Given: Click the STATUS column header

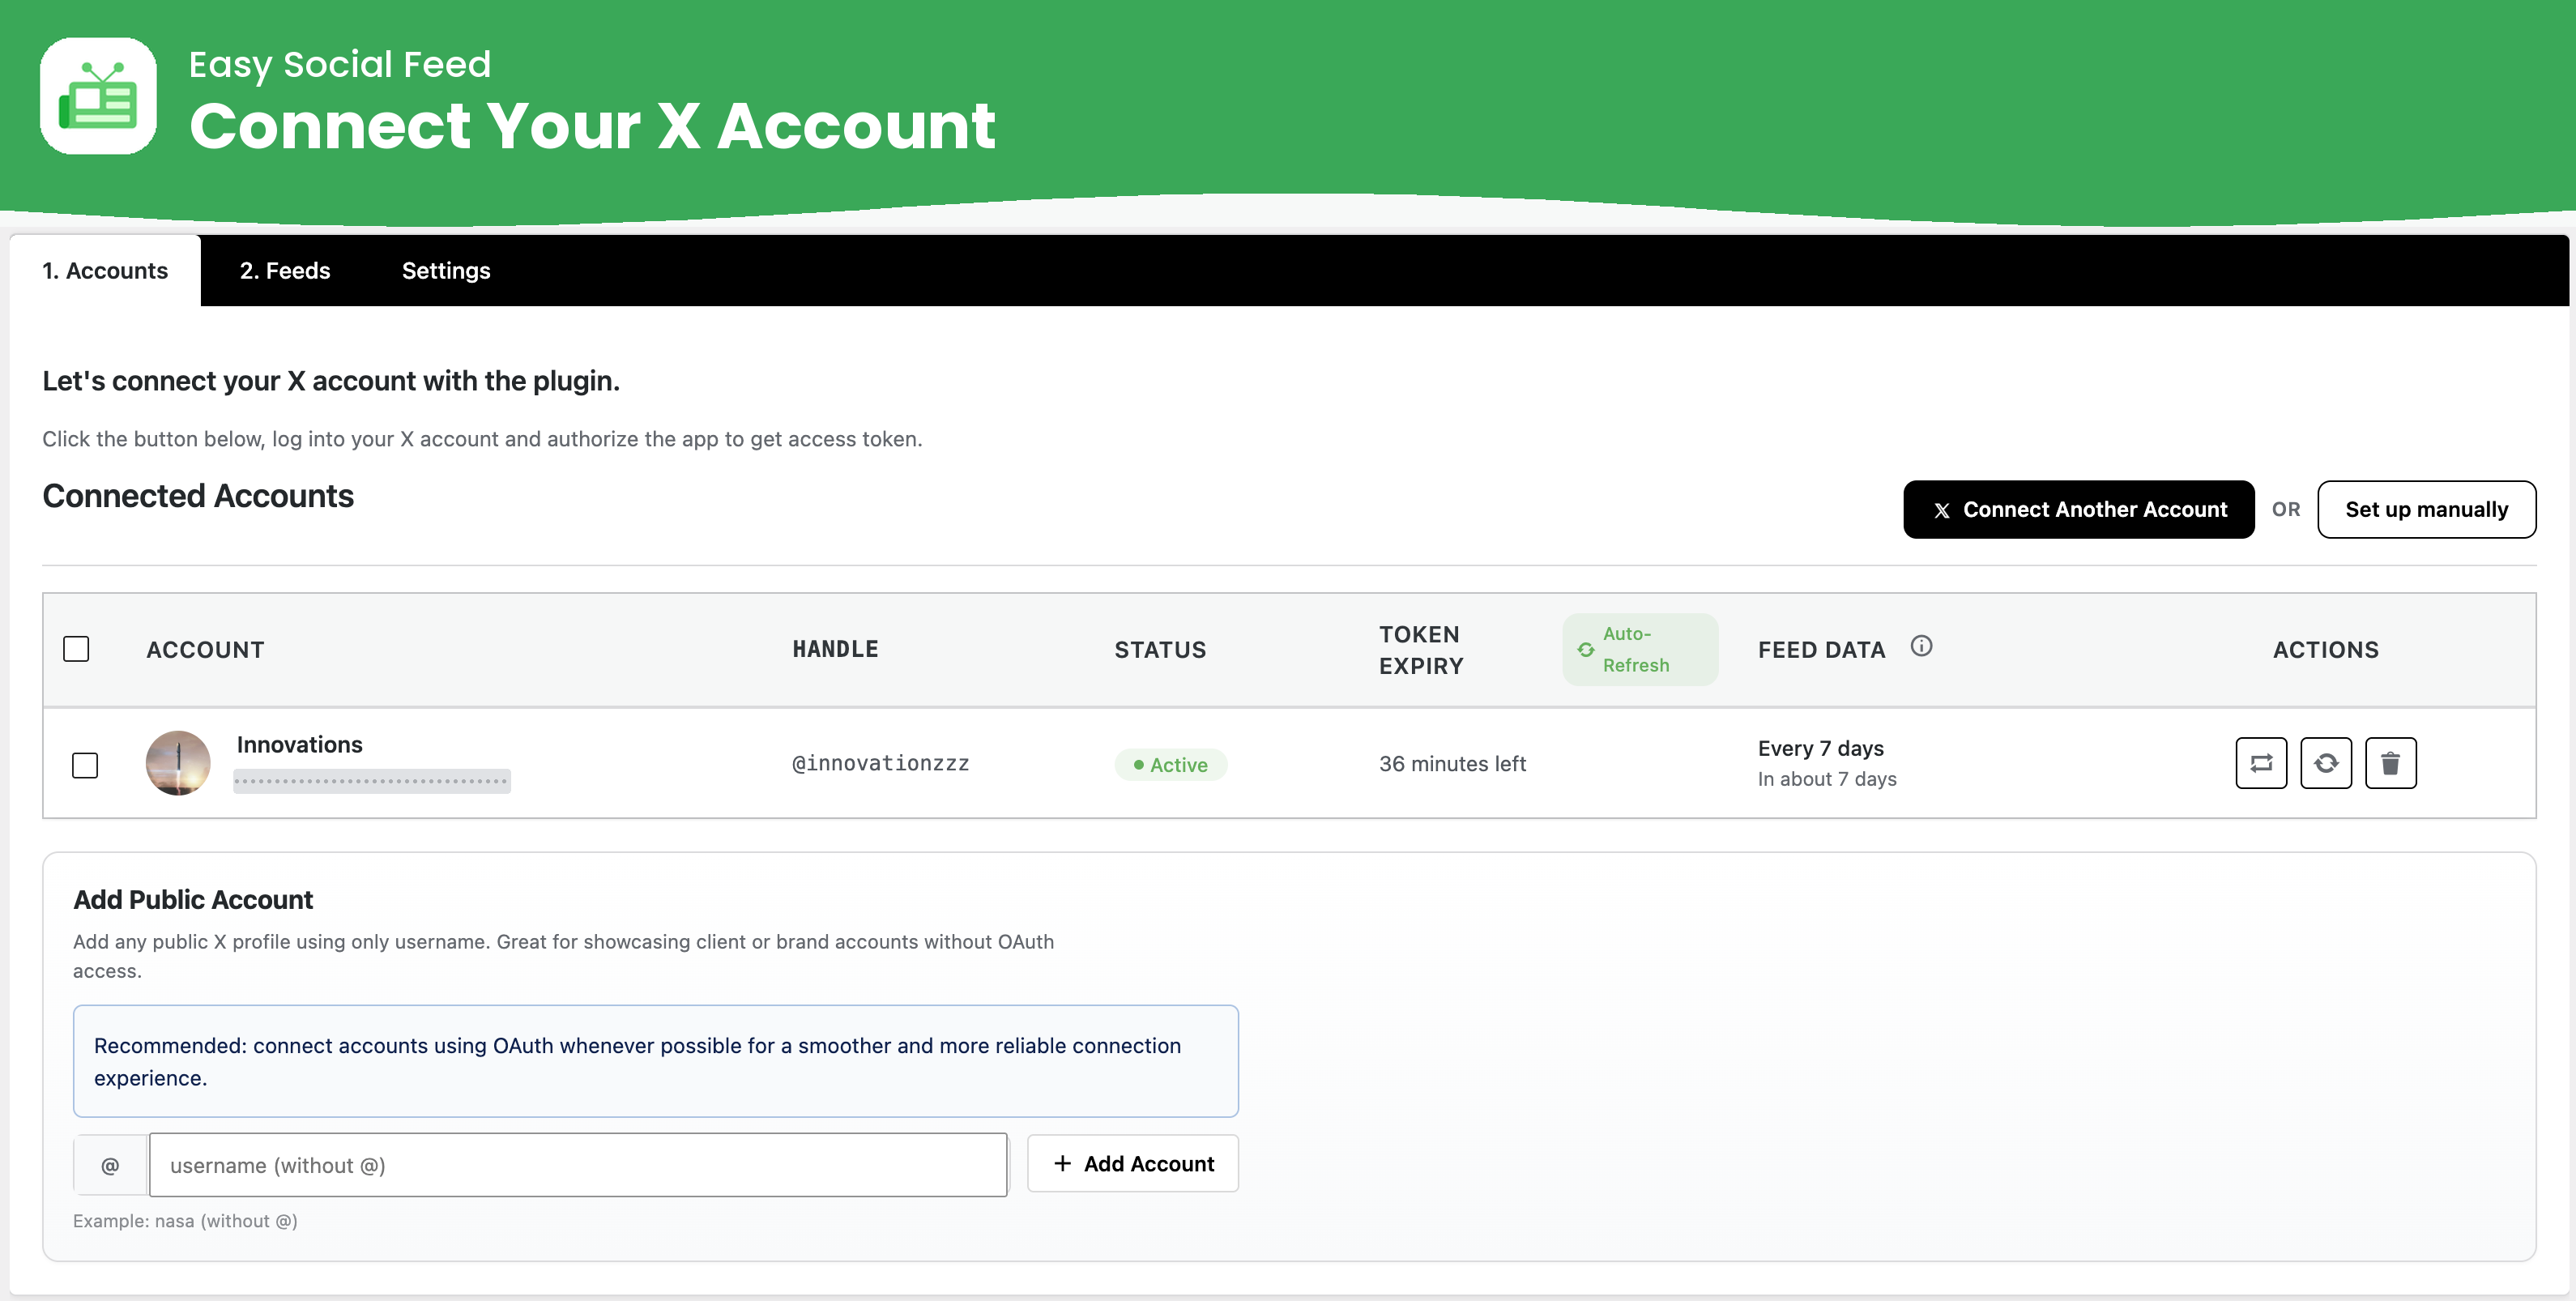Looking at the screenshot, I should [x=1161, y=650].
